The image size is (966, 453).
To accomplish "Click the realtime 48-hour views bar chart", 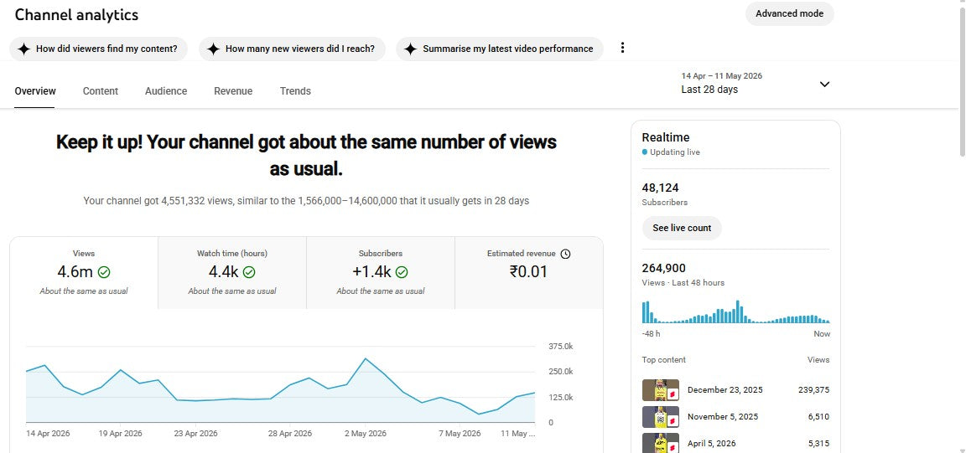I will [x=735, y=312].
